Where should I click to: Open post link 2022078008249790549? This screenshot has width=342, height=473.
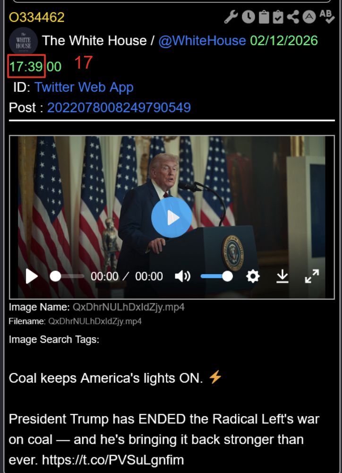119,107
